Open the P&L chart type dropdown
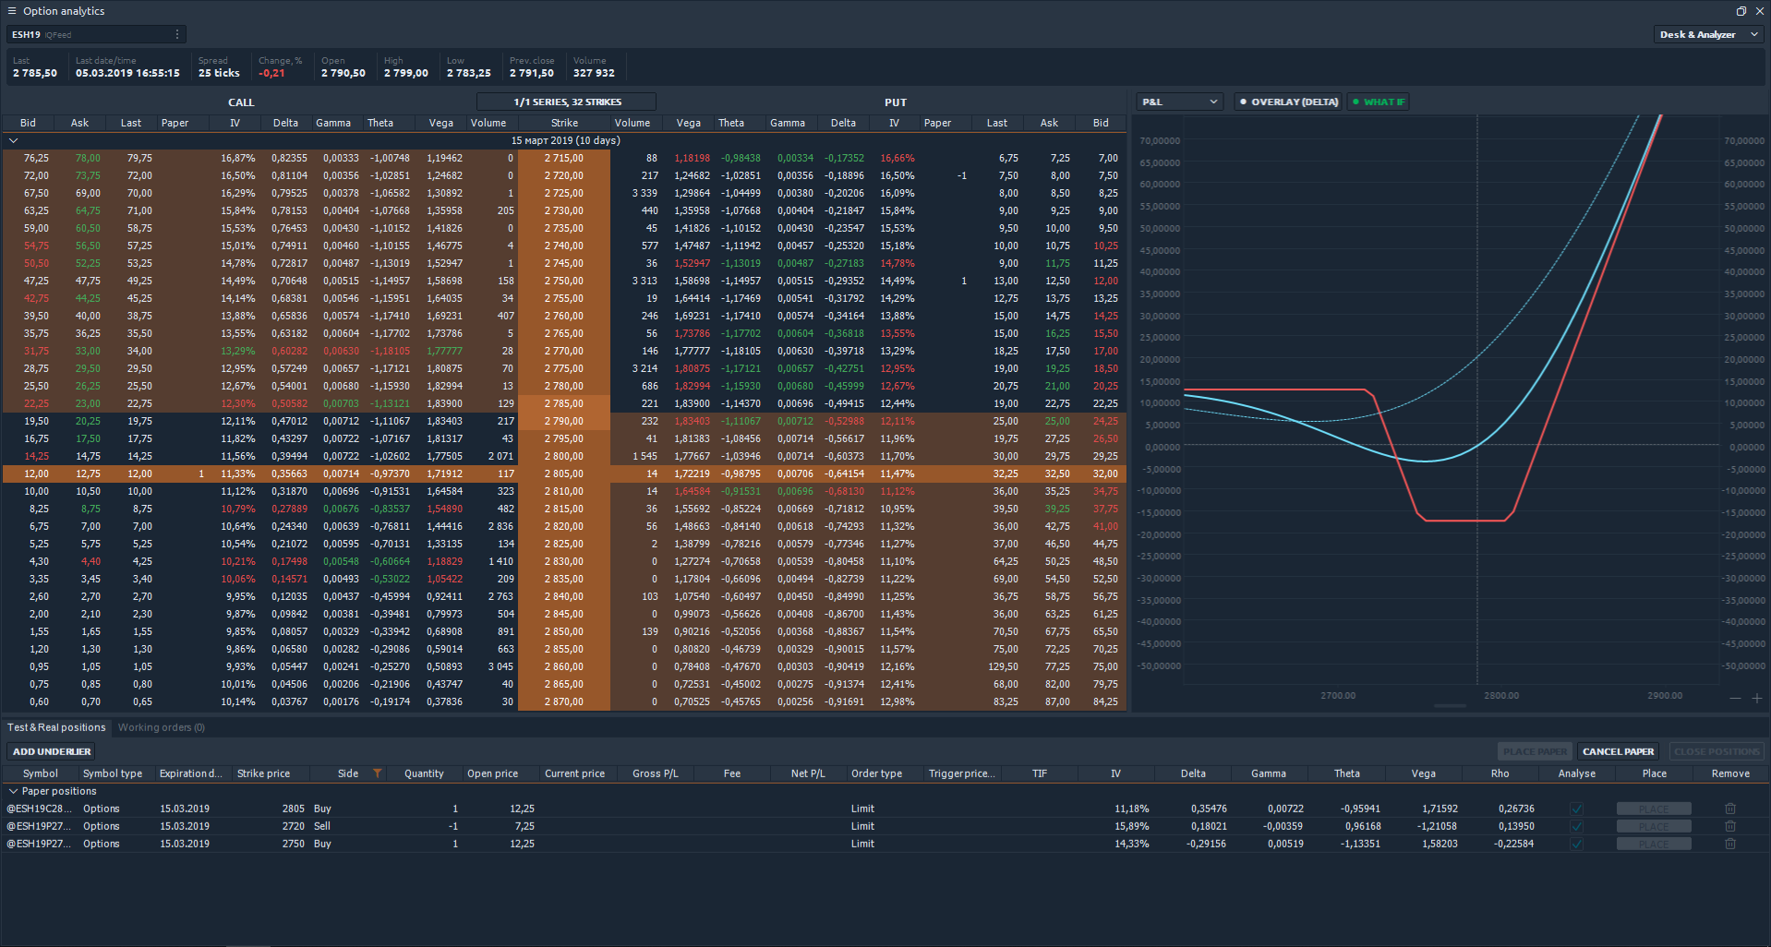The height and width of the screenshot is (947, 1771). [x=1180, y=102]
